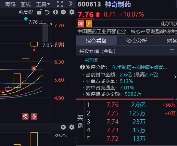
Task: Click stock code 600613
Action: coord(89,4)
